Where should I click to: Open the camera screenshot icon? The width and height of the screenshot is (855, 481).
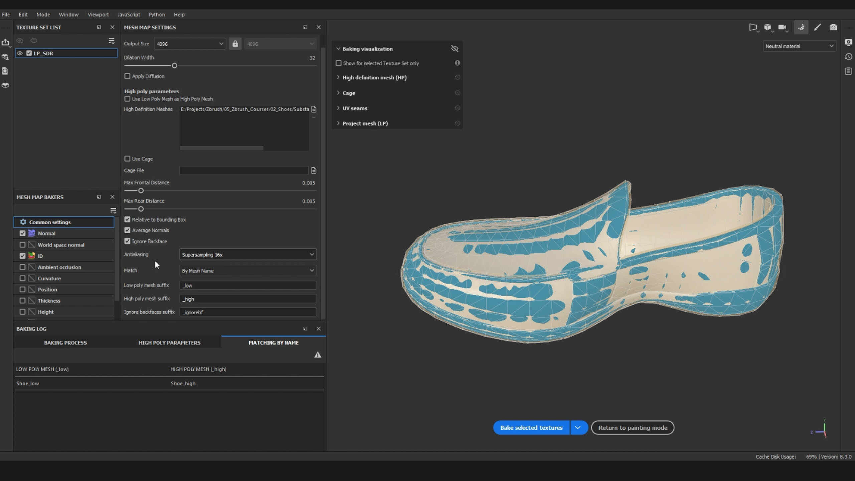[x=833, y=27]
